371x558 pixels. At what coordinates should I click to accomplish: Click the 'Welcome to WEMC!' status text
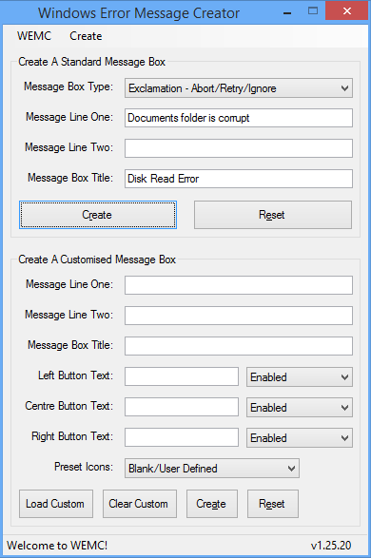click(x=57, y=546)
